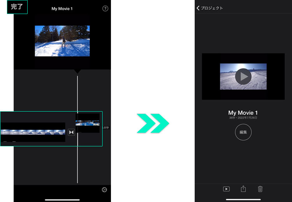The width and height of the screenshot is (292, 202).
Task: Click the white playhead line in the timeline
Action: 77,163
